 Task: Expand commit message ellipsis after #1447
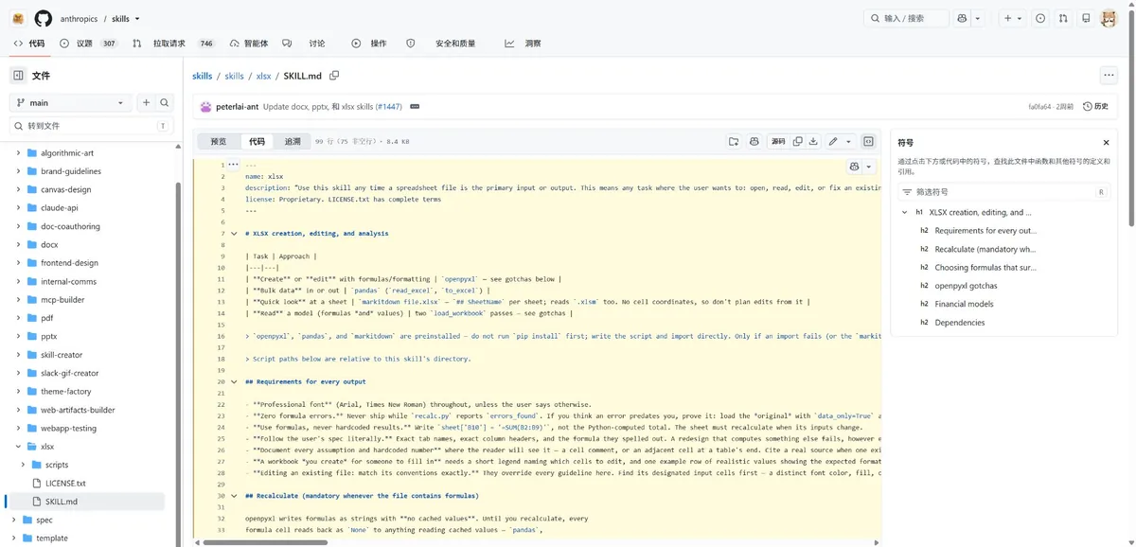[x=415, y=107]
